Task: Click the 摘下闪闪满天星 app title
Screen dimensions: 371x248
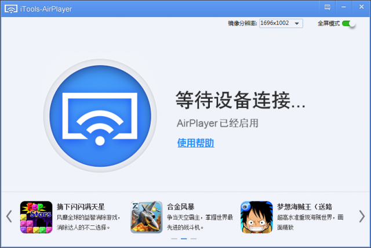Action: pyautogui.click(x=81, y=207)
